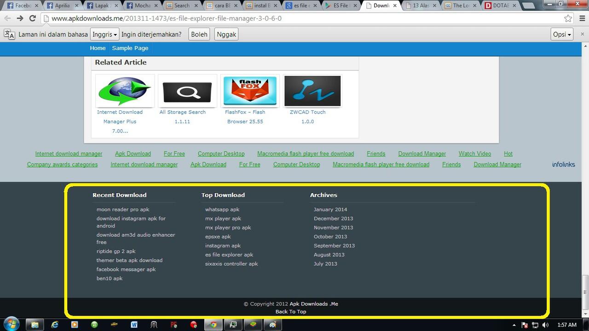Click the 'ZWCAD Touch 1.0.0' article link
This screenshot has width=589, height=331.
click(x=307, y=117)
